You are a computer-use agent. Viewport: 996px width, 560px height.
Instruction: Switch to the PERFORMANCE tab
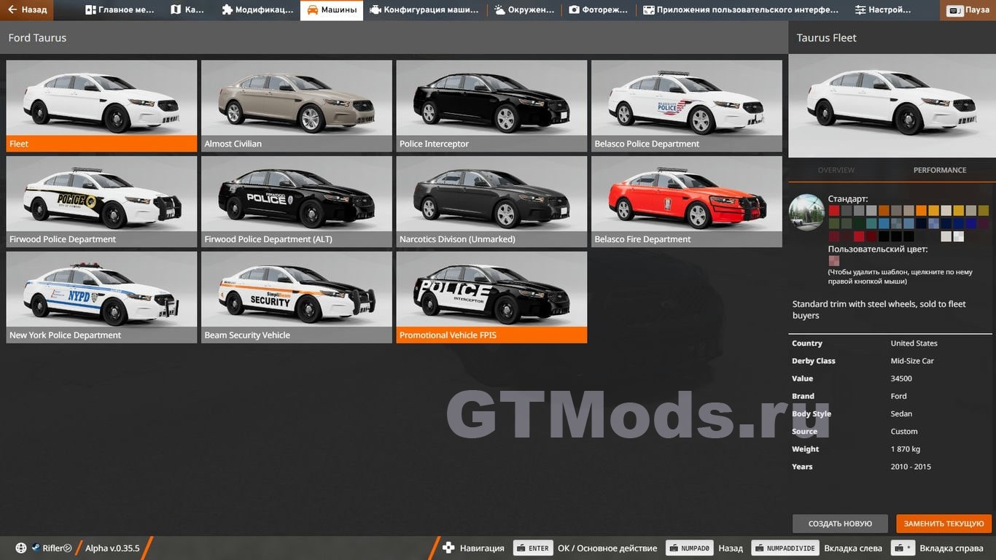click(x=940, y=170)
